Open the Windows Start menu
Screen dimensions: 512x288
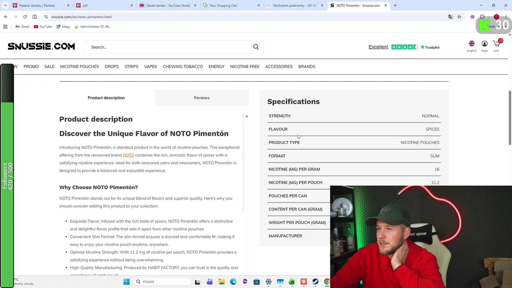click(x=126, y=282)
